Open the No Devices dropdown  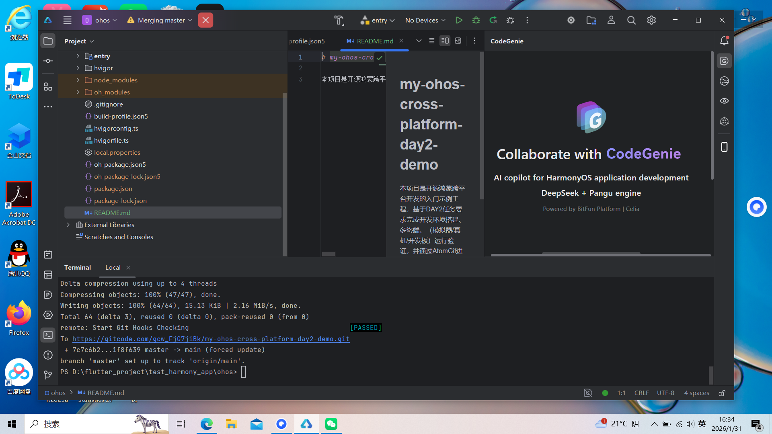click(x=425, y=20)
